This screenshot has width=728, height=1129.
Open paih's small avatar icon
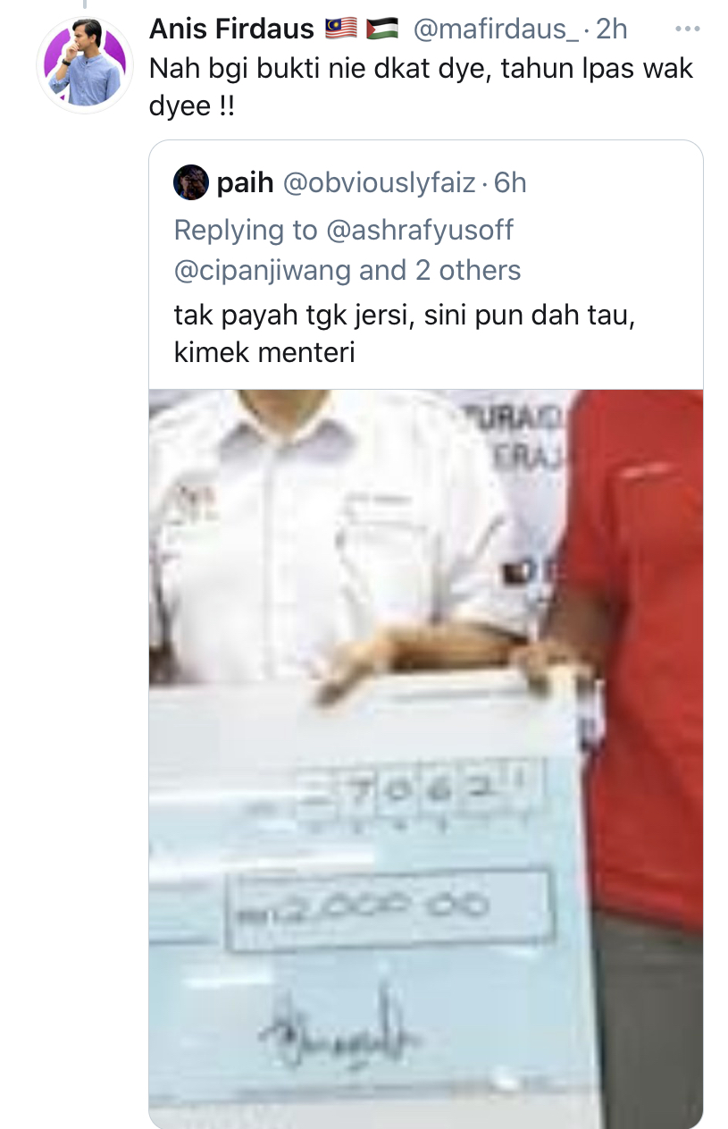pos(192,183)
